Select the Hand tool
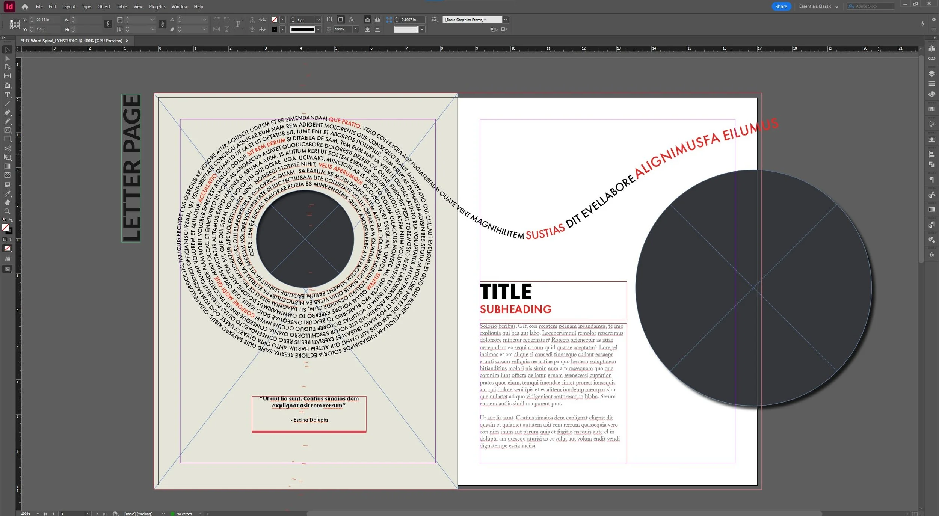This screenshot has width=939, height=516. [x=7, y=202]
